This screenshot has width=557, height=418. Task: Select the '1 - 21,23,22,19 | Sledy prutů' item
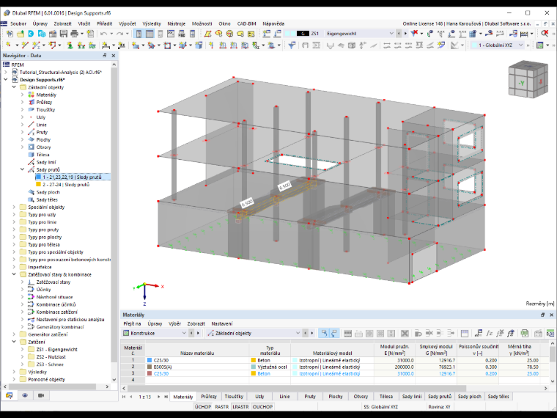point(72,177)
